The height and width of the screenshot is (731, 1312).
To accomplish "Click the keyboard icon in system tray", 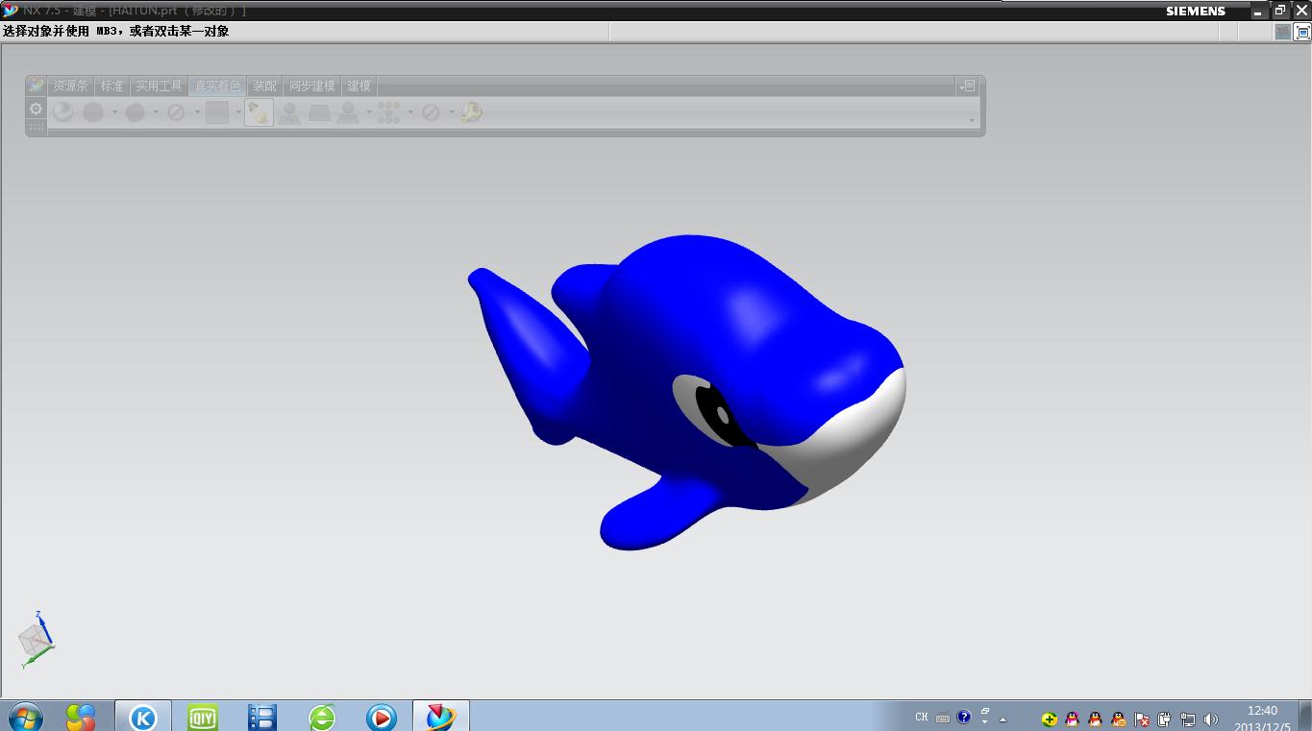I will pos(943,718).
